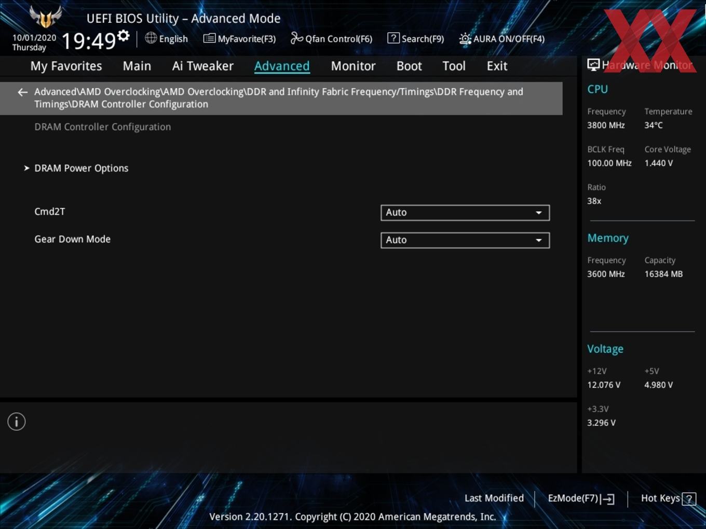
Task: Click the Search question mark icon
Action: [393, 38]
